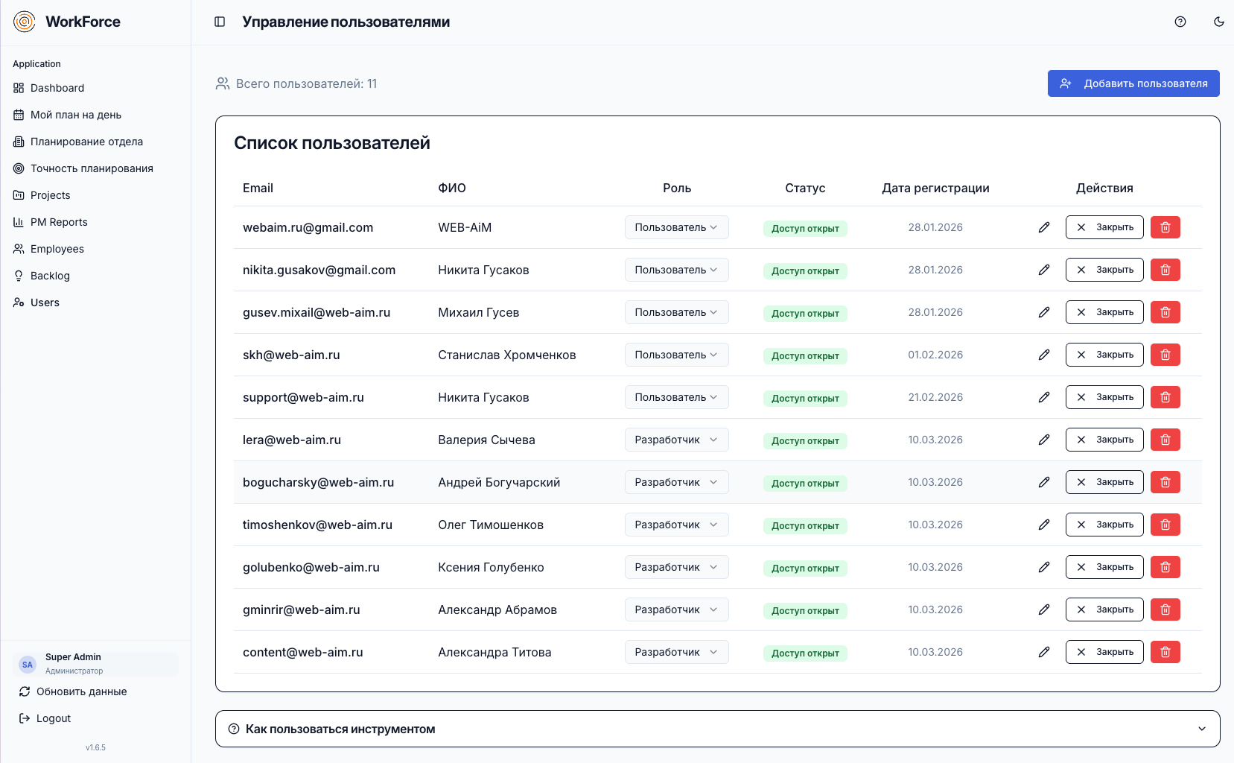
Task: Close access for skh@web-aim.ru
Action: point(1104,355)
